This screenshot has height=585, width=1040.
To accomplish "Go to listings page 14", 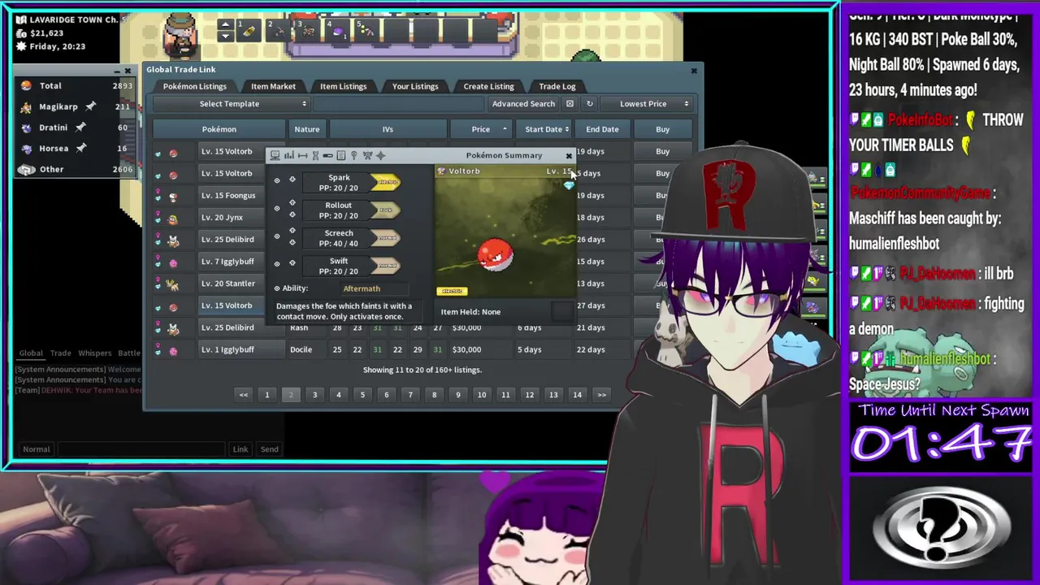I will pos(577,395).
